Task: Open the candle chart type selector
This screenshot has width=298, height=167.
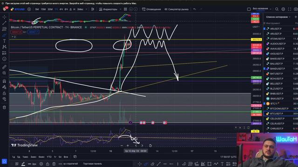Action: point(93,9)
